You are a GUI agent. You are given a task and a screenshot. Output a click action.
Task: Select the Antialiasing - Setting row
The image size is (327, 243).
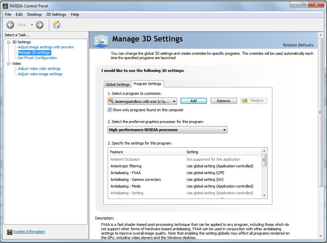click(x=184, y=193)
